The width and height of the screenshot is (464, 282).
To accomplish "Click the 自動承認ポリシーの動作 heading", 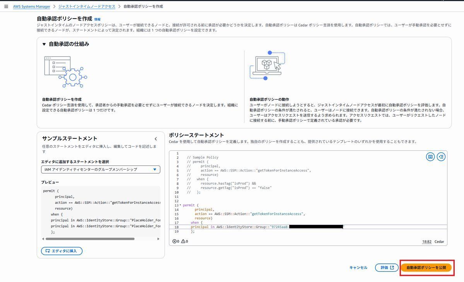I will point(269,99).
